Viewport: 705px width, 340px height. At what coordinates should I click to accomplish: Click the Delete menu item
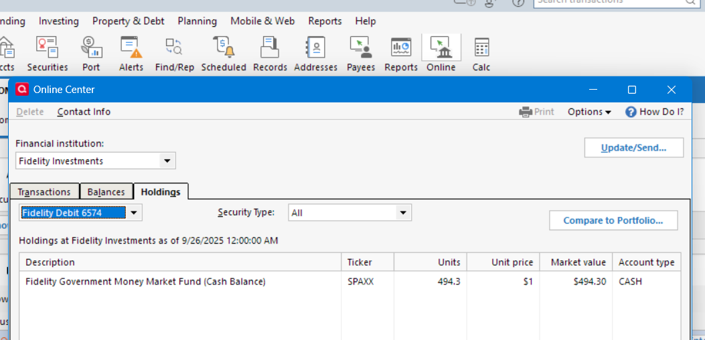pyautogui.click(x=29, y=112)
